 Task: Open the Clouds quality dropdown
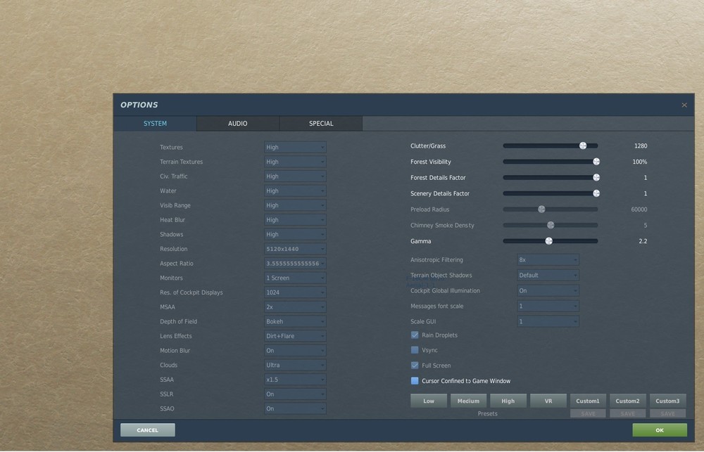(x=294, y=365)
